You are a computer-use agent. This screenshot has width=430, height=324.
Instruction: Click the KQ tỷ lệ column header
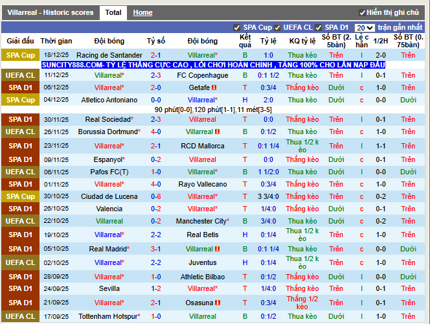click(x=302, y=41)
